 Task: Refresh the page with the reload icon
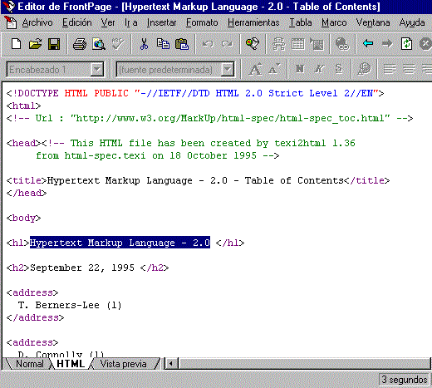(x=406, y=44)
